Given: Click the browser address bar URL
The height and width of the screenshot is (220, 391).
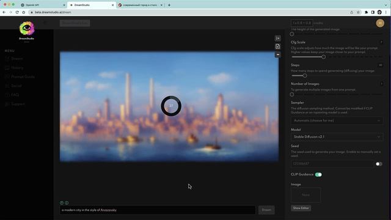Looking at the screenshot, I should coord(53,12).
